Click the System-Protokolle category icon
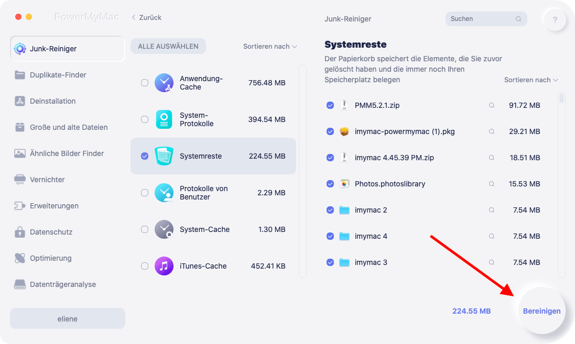 point(164,119)
